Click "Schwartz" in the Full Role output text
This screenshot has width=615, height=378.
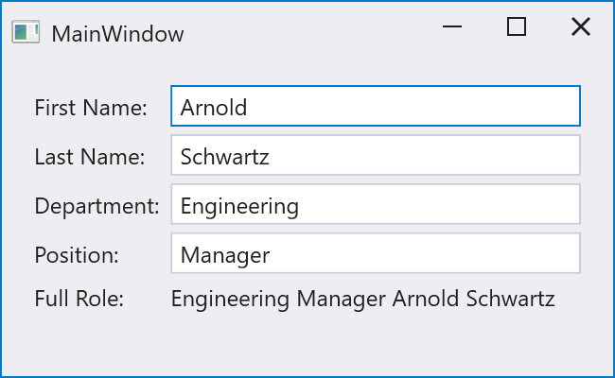click(511, 300)
